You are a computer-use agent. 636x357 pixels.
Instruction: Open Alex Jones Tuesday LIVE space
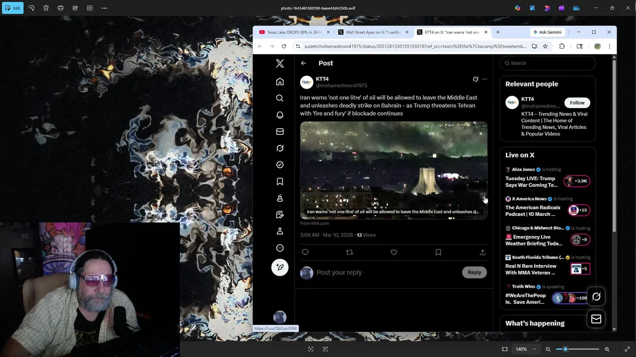click(548, 178)
